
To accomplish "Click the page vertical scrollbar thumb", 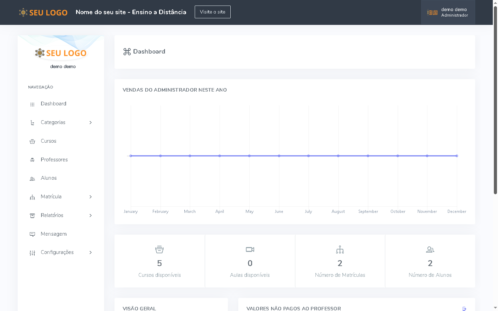I will pos(495,100).
